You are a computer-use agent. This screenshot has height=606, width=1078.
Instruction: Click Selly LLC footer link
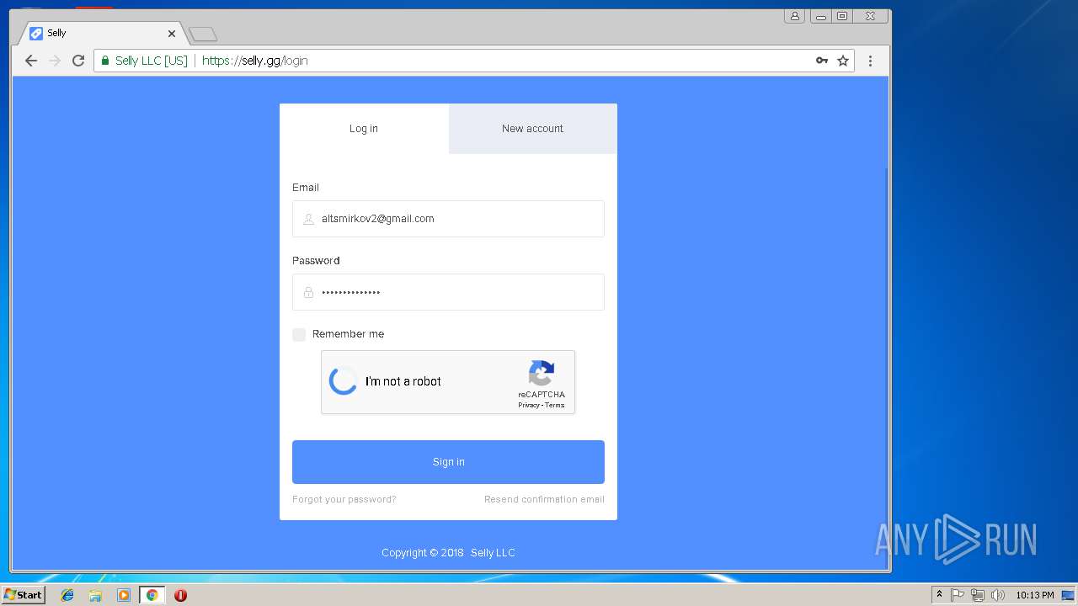pos(493,553)
